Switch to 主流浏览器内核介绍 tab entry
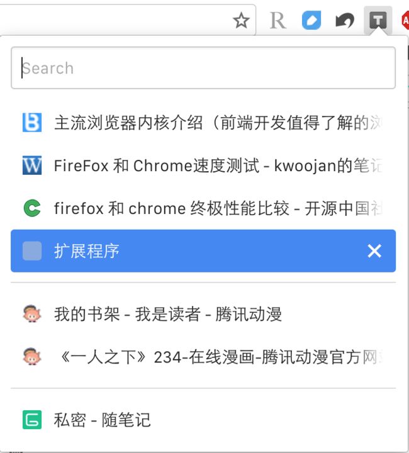This screenshot has height=453, width=409. 203,123
